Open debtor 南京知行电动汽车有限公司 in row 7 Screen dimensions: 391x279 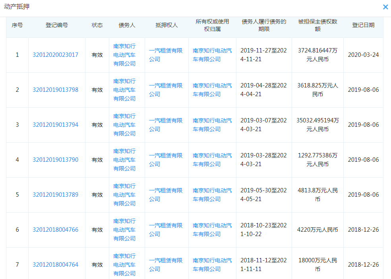[x=124, y=265]
